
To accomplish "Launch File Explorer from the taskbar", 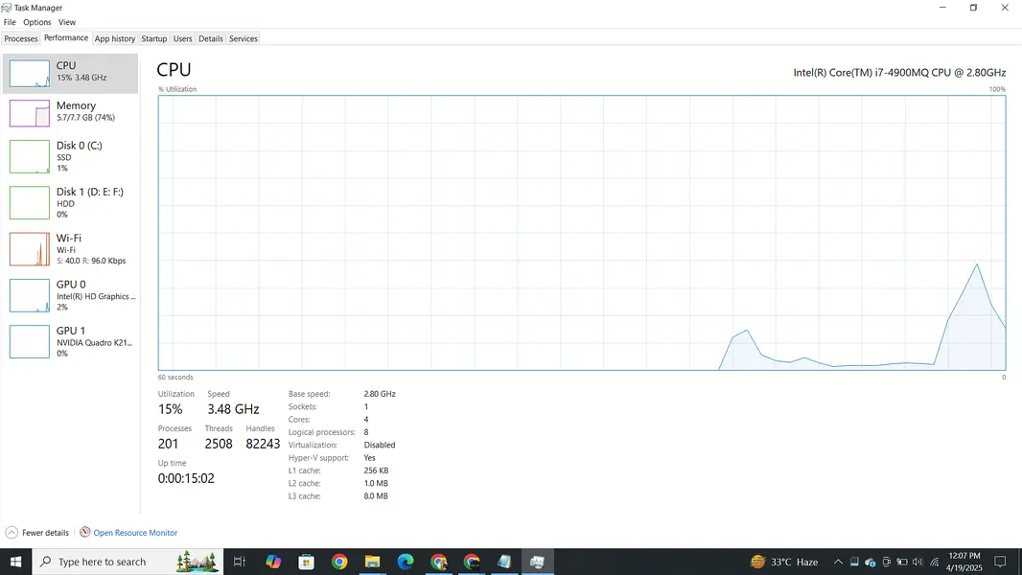I will click(x=372, y=562).
